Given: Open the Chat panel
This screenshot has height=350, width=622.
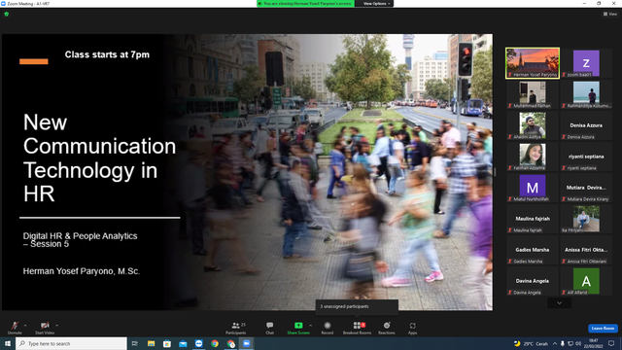Looking at the screenshot, I should [x=270, y=328].
